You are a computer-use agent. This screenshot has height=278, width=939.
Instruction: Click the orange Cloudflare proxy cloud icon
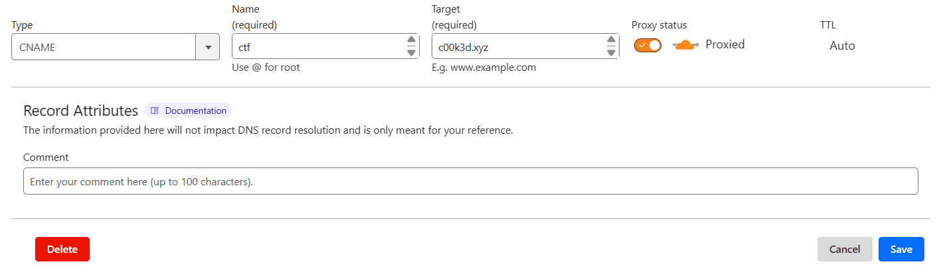685,45
